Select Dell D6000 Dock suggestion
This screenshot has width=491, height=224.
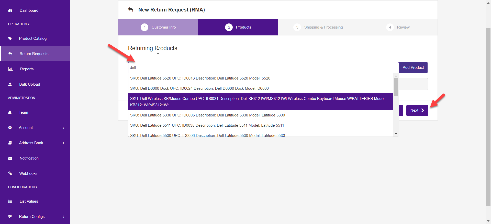point(261,88)
